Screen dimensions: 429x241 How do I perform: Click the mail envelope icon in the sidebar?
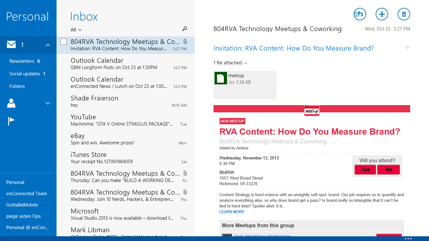11,45
